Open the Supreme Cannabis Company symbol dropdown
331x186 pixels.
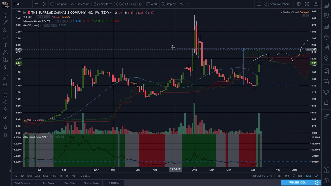tap(111, 13)
